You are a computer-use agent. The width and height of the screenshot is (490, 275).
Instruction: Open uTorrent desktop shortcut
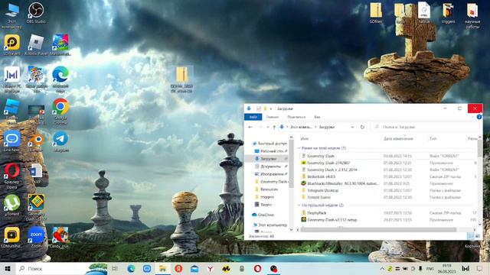coord(11,205)
